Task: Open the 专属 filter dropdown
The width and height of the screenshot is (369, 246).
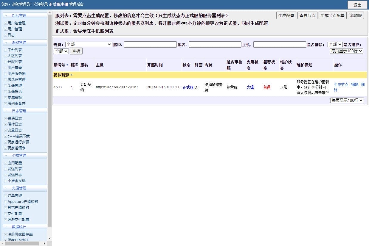Action: tap(89, 44)
